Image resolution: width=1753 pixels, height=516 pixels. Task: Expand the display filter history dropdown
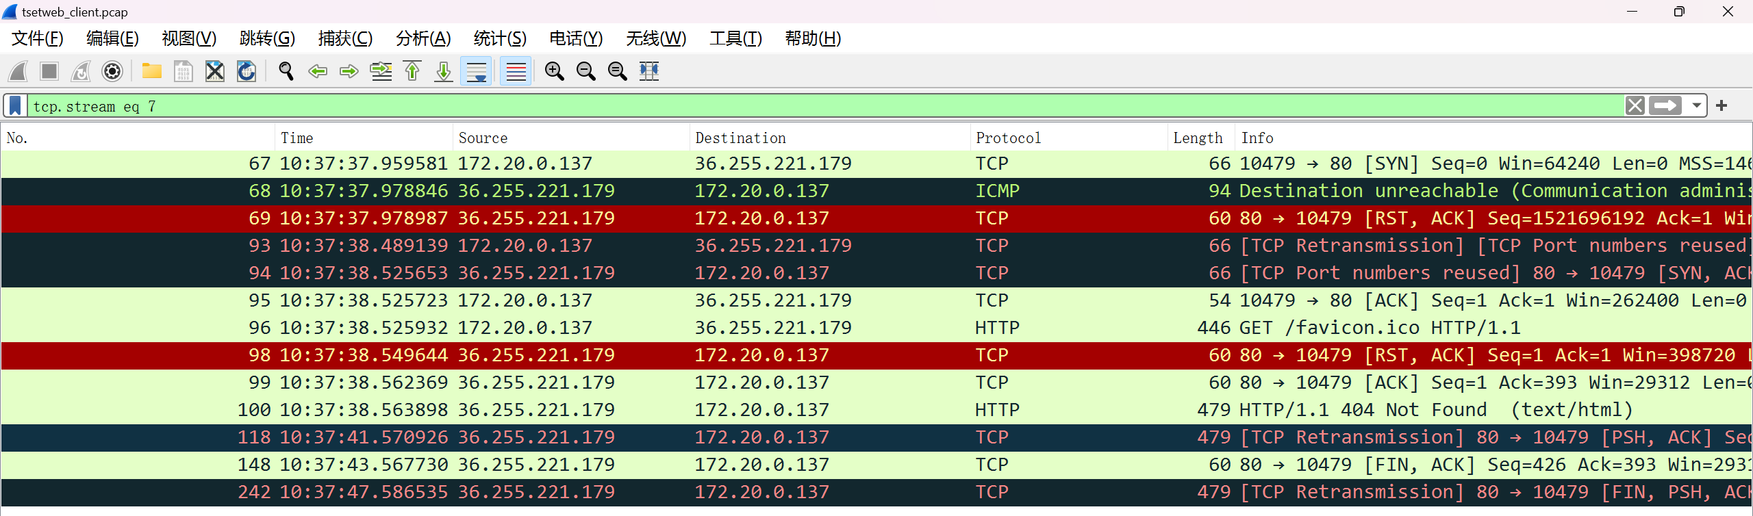coord(1696,106)
